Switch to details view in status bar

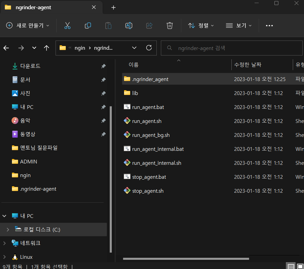pos(291,267)
